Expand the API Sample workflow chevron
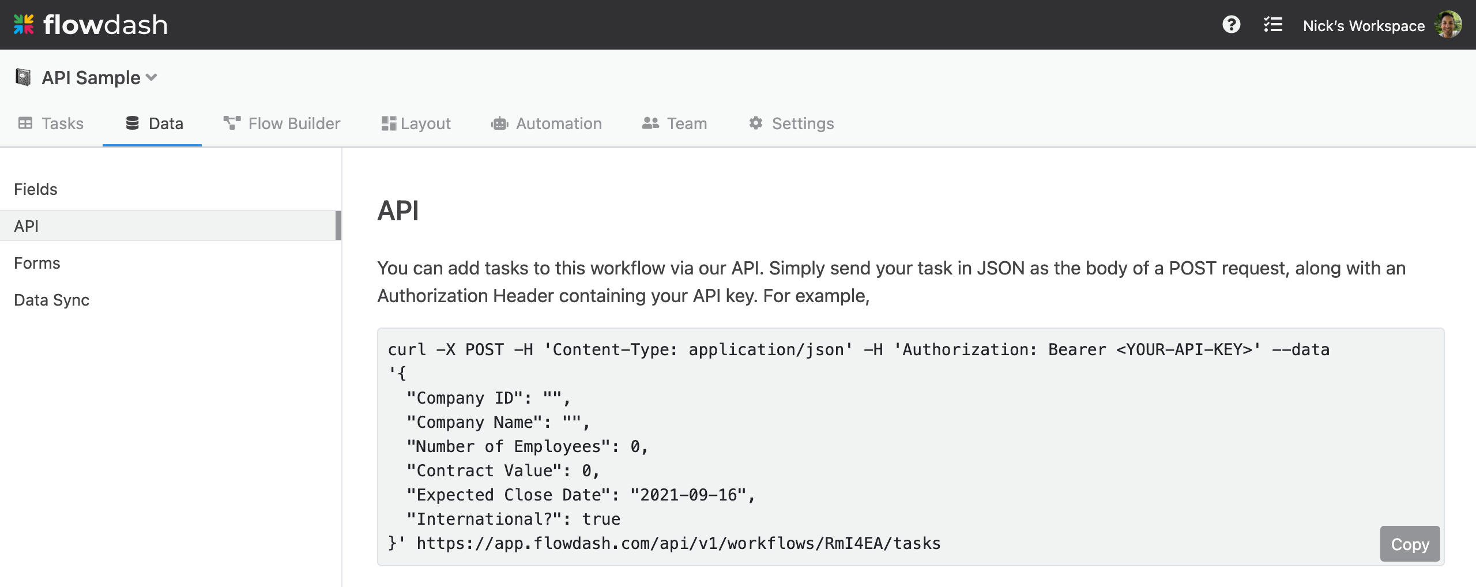Image resolution: width=1476 pixels, height=587 pixels. (x=152, y=77)
